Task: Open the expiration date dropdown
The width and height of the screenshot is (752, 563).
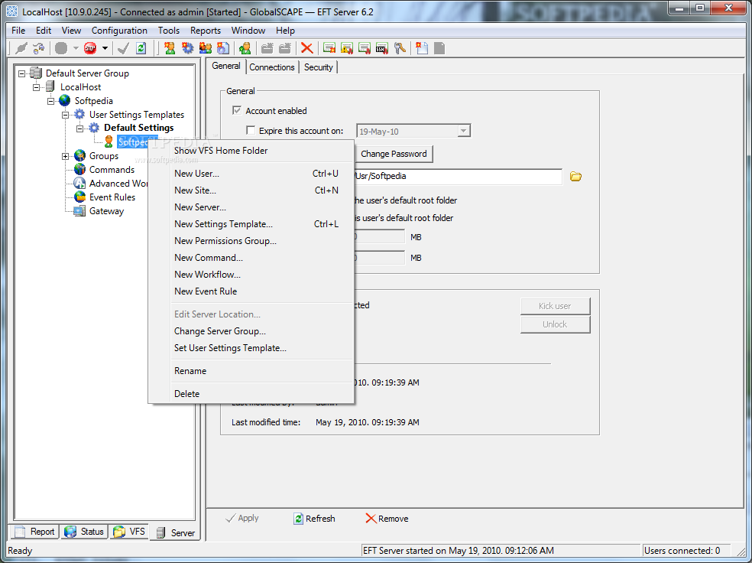Action: 463,131
